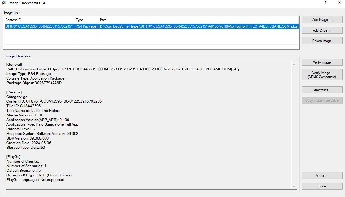
Task: Click the Required System Software Version line
Action: click(42, 134)
